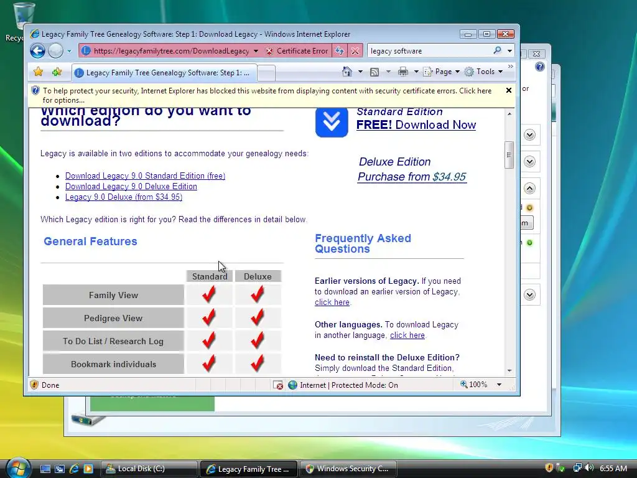Click the popup blocker status icon

click(278, 385)
